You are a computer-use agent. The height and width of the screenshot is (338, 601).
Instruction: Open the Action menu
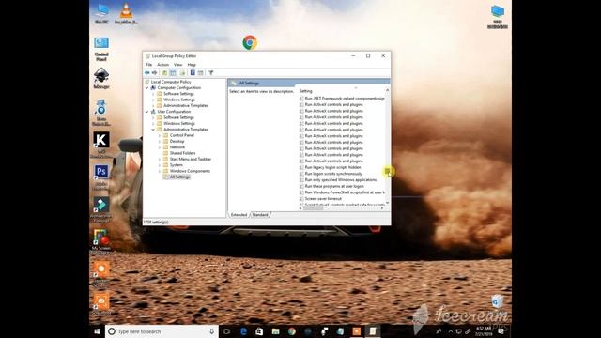pyautogui.click(x=162, y=65)
